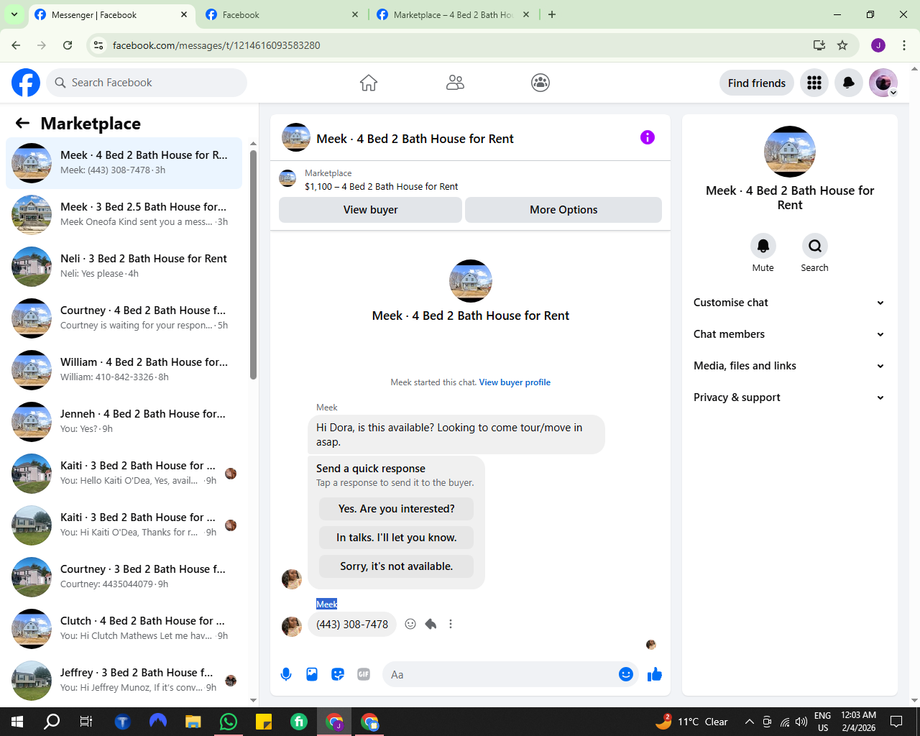Click More Options button
Viewport: 920px width, 736px height.
(563, 210)
